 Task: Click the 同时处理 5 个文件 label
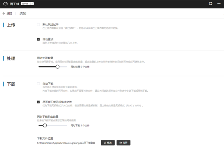coord(80,67)
